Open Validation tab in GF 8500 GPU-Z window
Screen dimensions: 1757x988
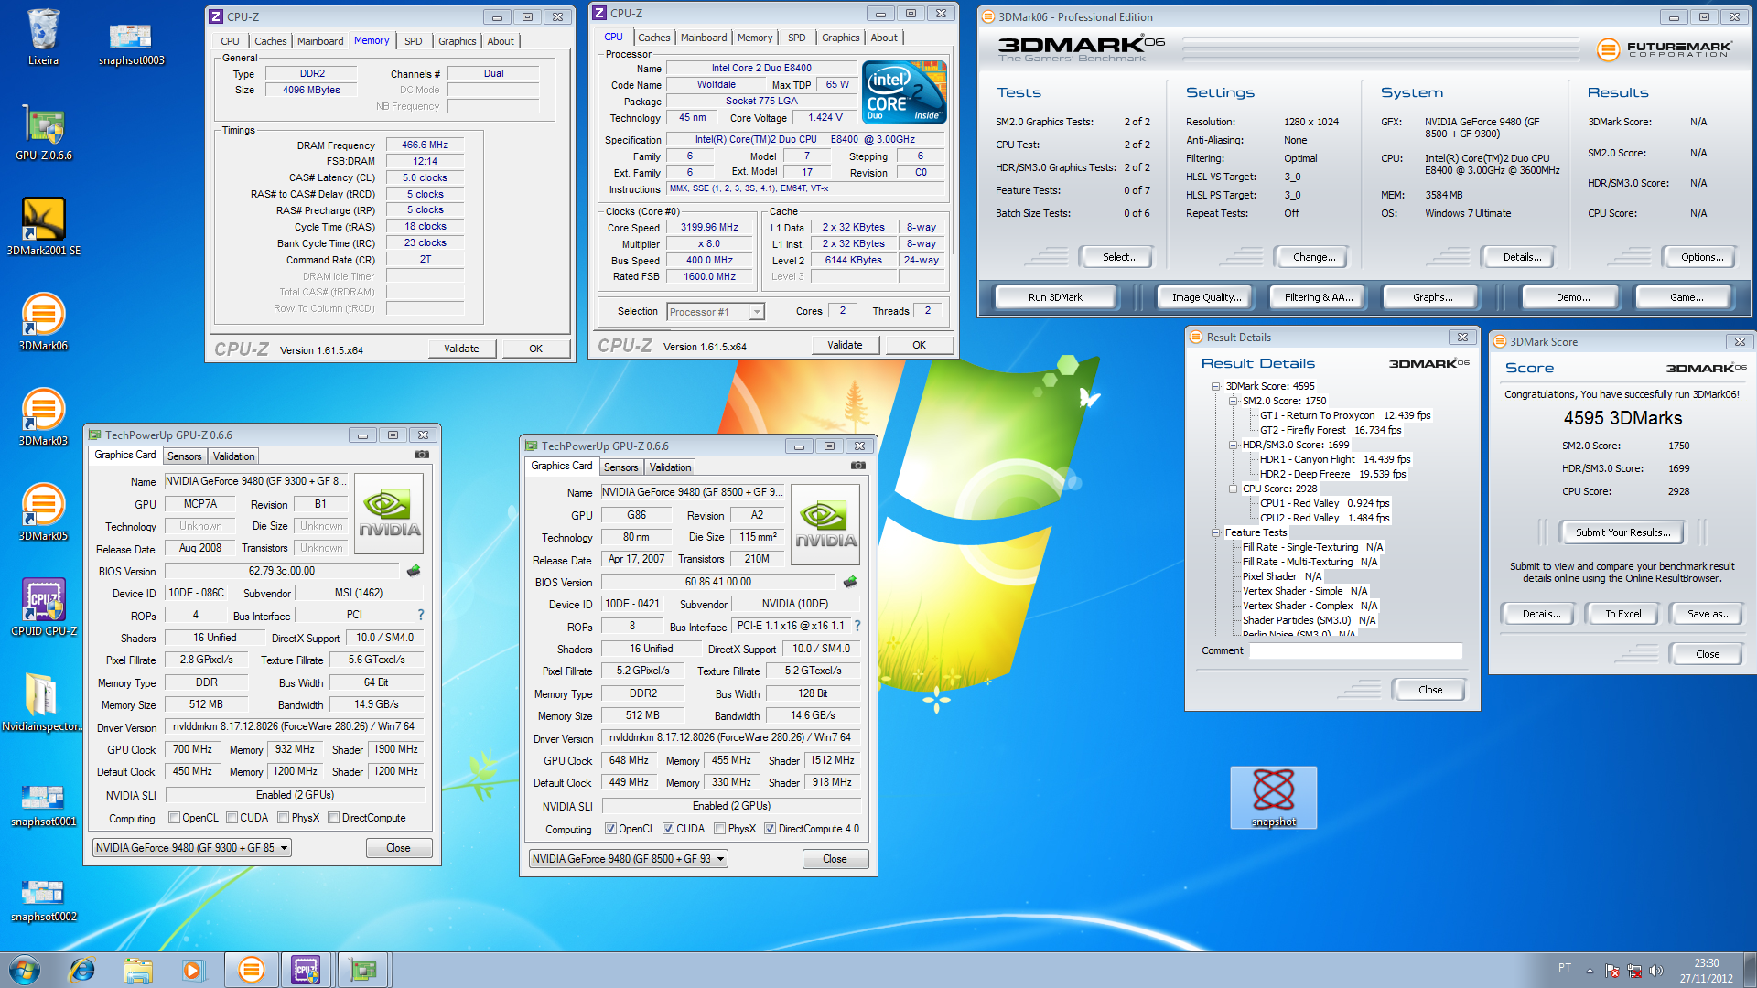pyautogui.click(x=670, y=467)
